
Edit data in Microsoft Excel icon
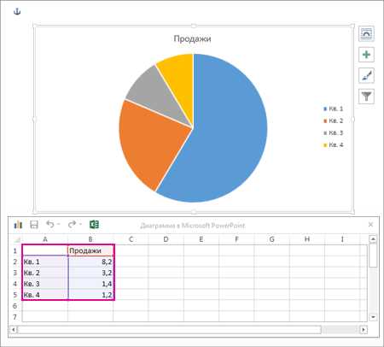[x=94, y=225]
